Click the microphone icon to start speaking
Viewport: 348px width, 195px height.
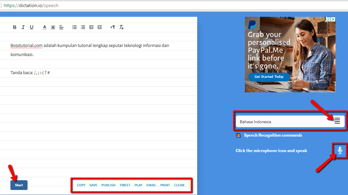tap(340, 150)
